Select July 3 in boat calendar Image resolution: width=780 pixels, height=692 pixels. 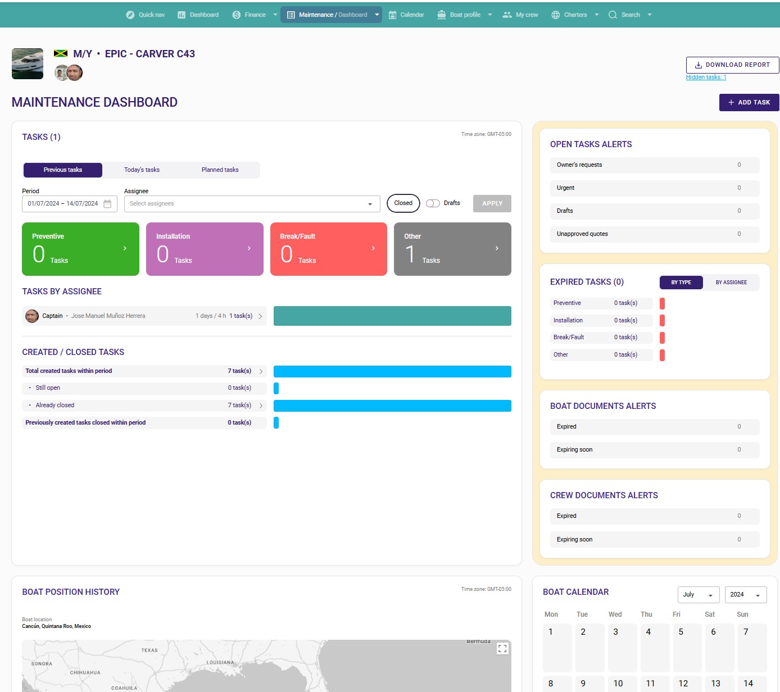coord(622,648)
